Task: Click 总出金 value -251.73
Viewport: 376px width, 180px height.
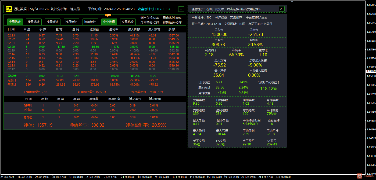Action: coord(255,34)
